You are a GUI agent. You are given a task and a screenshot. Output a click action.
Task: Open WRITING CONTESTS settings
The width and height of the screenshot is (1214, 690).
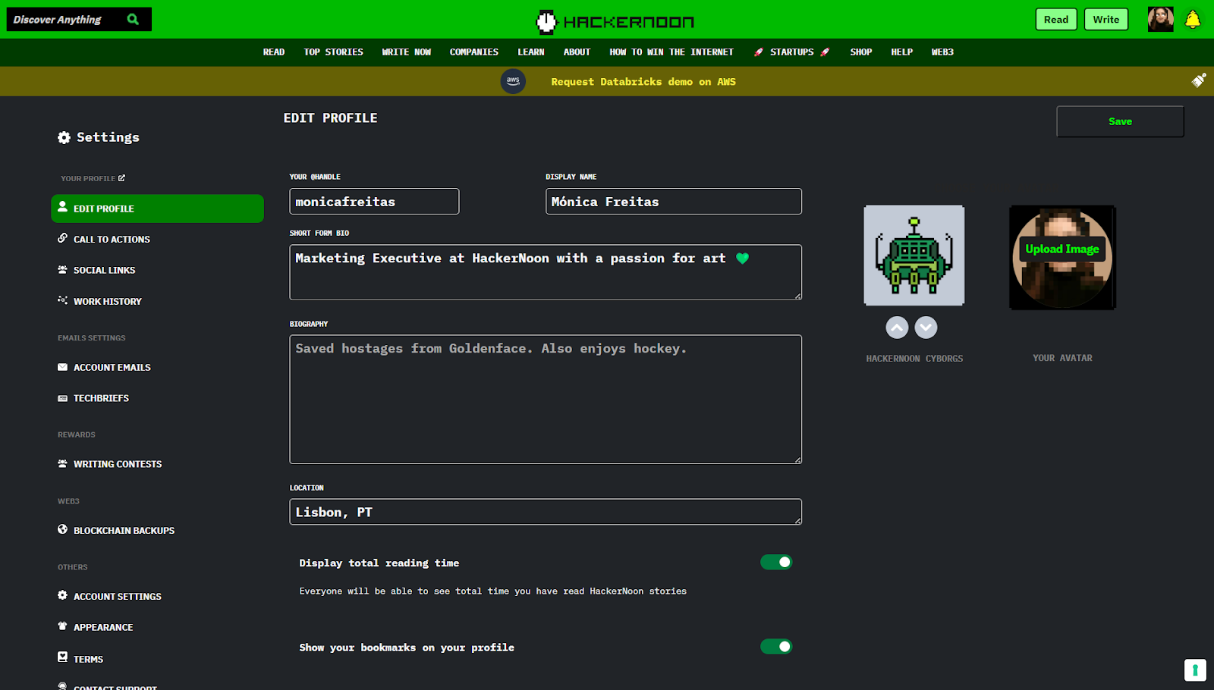(x=118, y=464)
